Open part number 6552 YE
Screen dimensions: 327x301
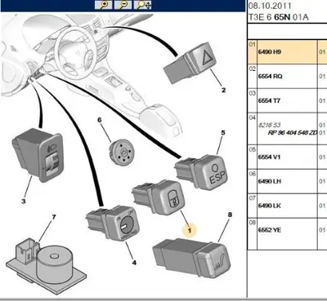point(270,230)
